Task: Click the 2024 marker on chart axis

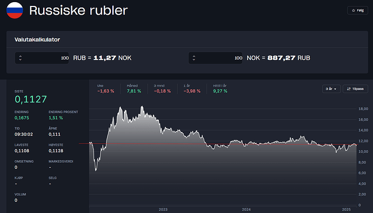Action: [x=246, y=209]
